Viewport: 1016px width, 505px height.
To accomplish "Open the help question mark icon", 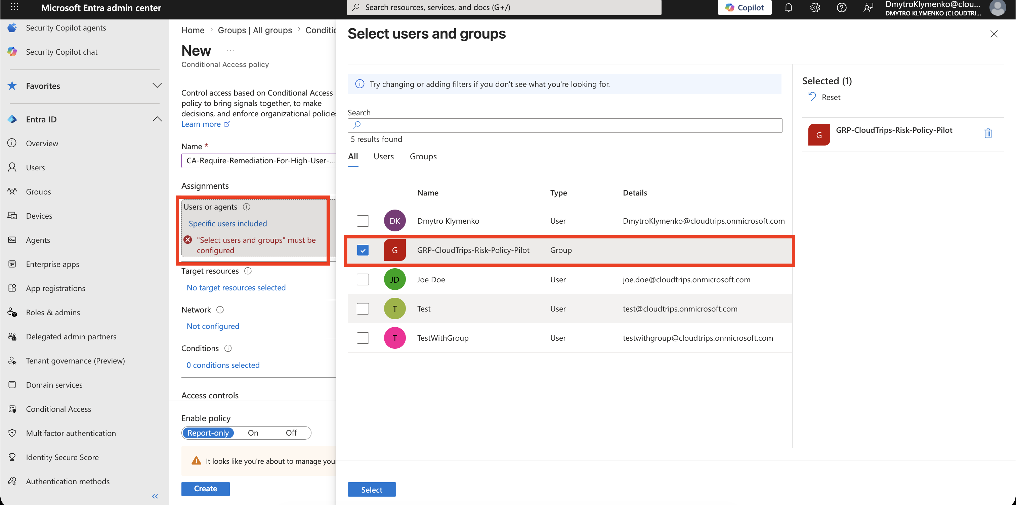I will pos(841,7).
